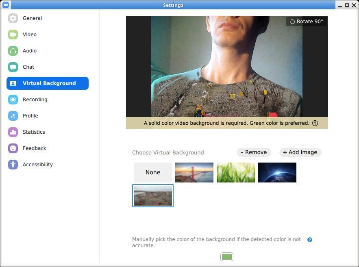This screenshot has height=267, width=359.
Task: Select Virtual Background label in sidebar
Action: [49, 83]
